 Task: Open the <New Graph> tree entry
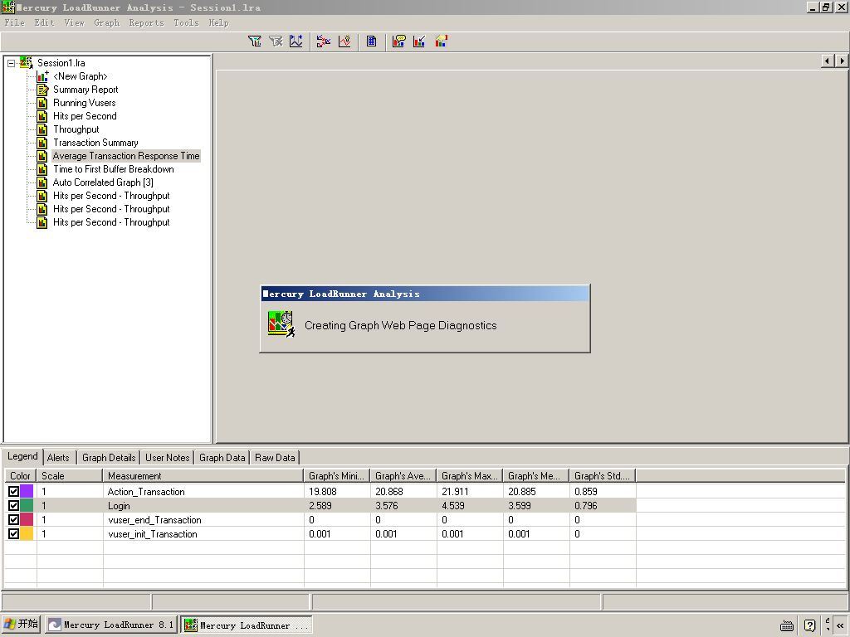tap(81, 76)
